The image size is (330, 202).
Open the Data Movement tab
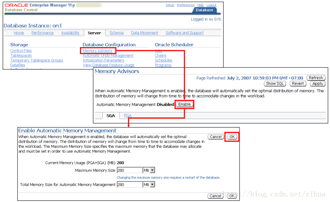[144, 33]
